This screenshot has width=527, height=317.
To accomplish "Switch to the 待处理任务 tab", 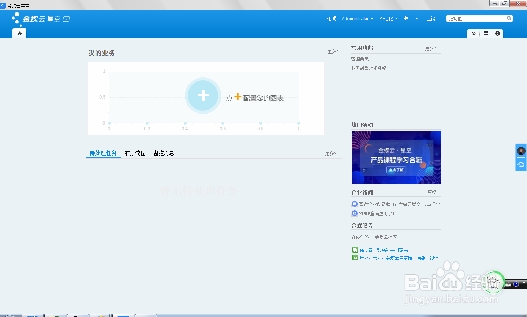I will point(103,153).
